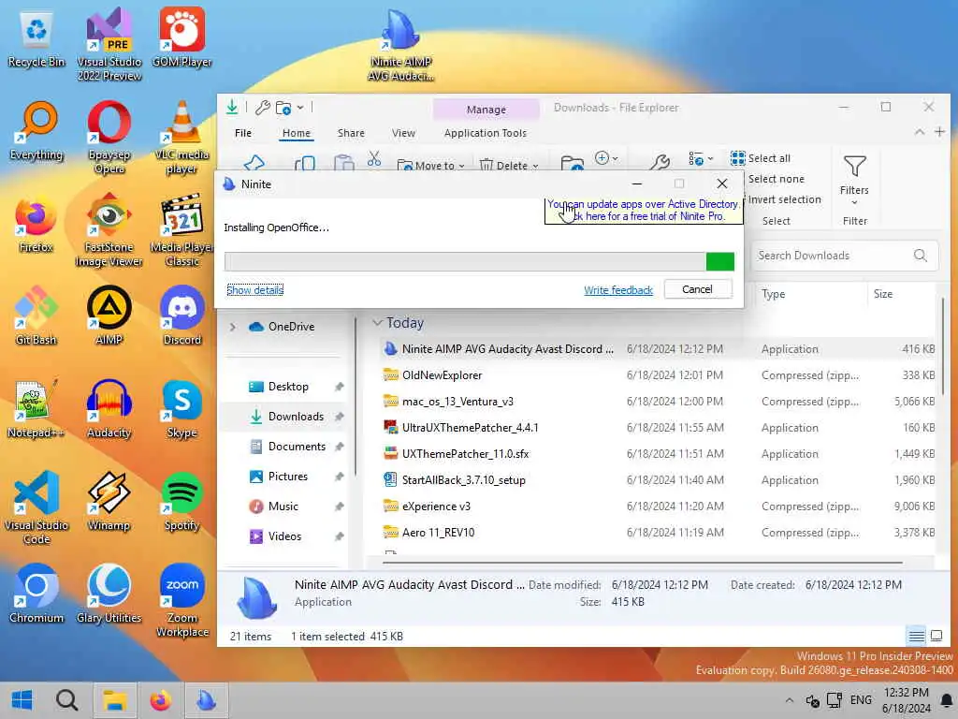Open Media Player Classic desktop icon
The image size is (958, 719).
click(x=181, y=230)
